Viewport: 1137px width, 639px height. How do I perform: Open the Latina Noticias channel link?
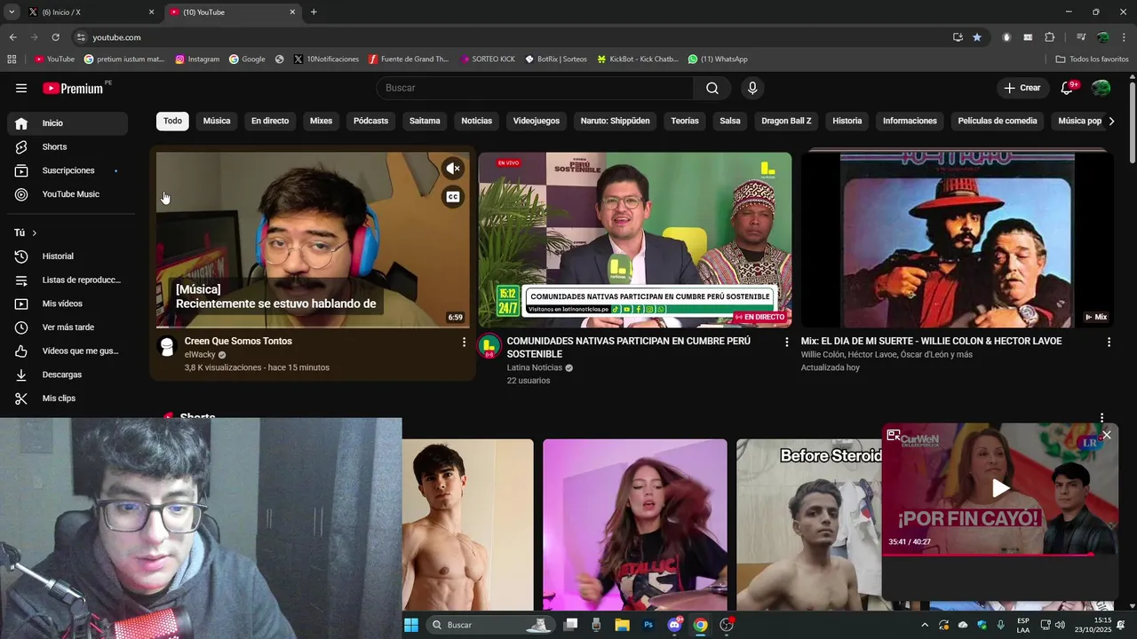[x=534, y=367]
